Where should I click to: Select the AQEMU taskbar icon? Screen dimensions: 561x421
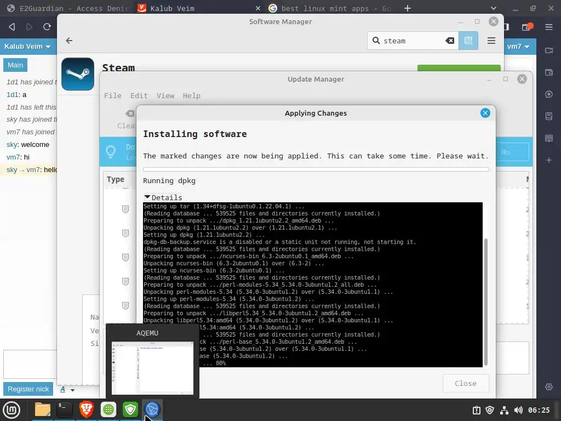pos(152,409)
